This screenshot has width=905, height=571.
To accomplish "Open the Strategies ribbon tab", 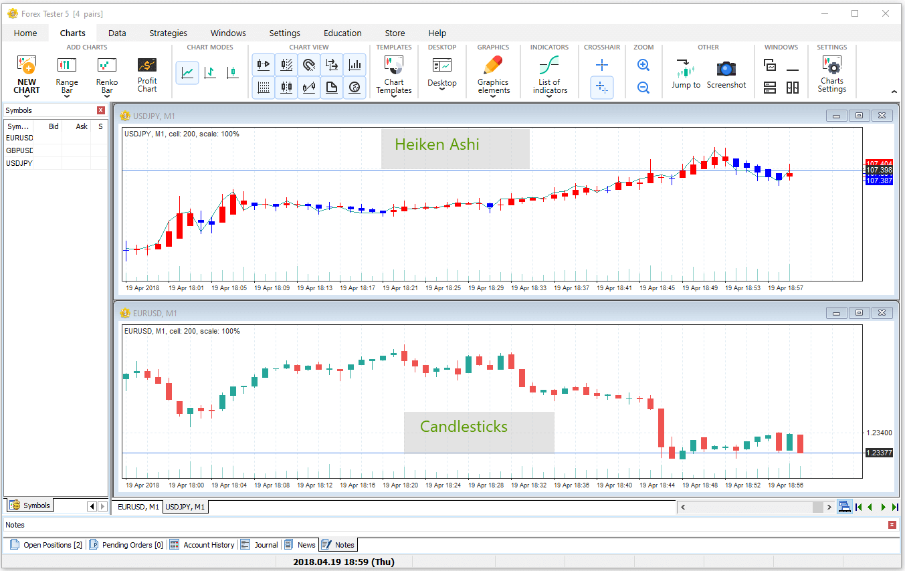I will 168,33.
